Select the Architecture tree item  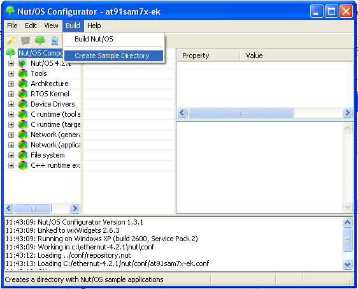50,84
